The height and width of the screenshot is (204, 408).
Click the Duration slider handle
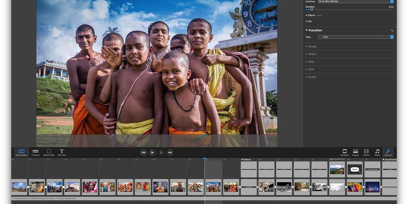pyautogui.click(x=312, y=10)
